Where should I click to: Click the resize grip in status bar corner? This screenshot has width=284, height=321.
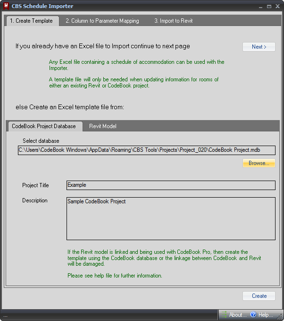279,317
